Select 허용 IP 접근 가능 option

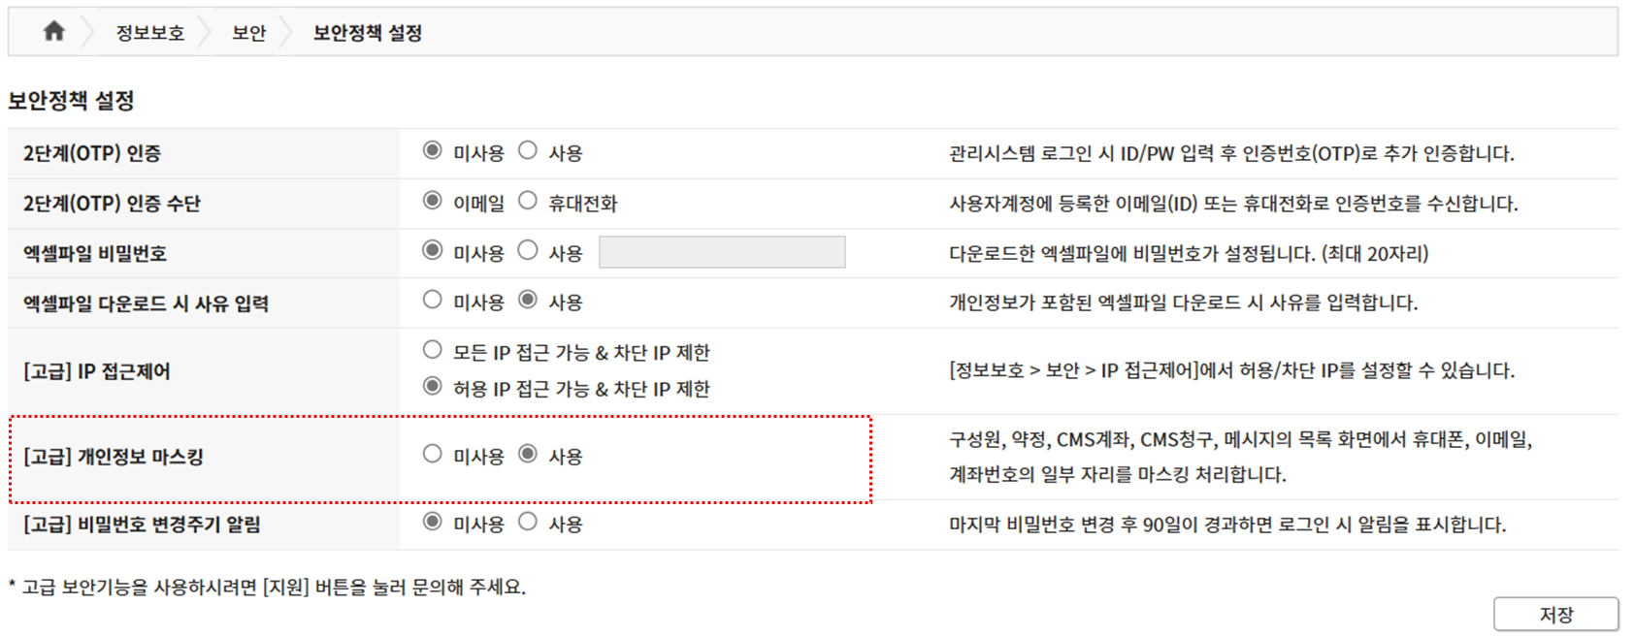433,386
